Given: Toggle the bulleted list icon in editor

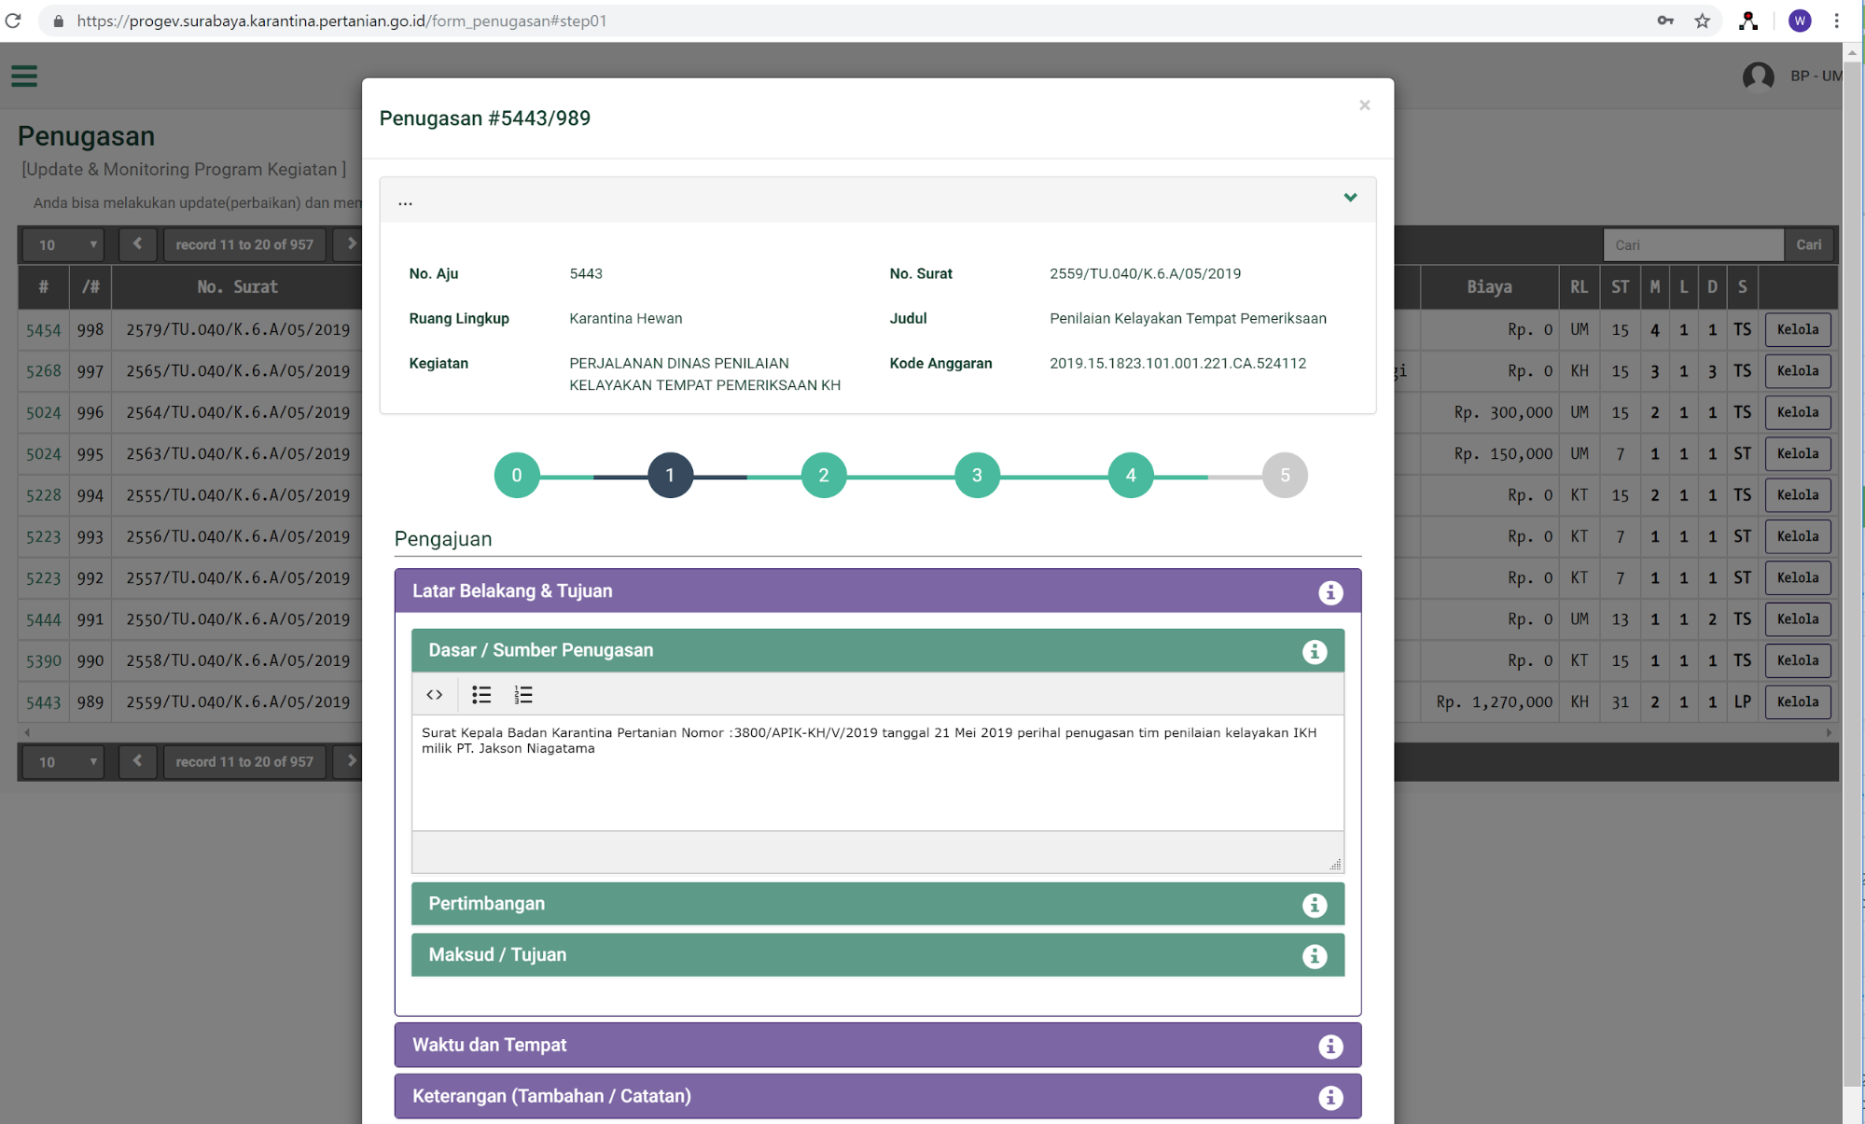Looking at the screenshot, I should click(481, 694).
